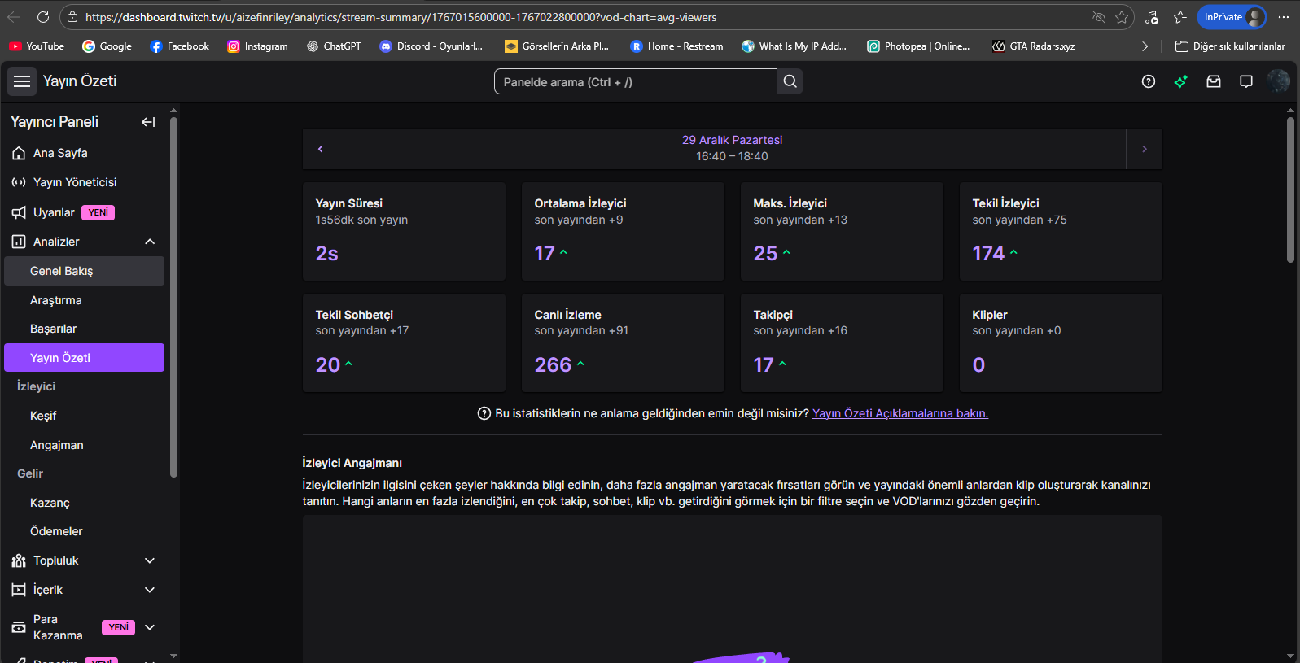Open the ChatGPT bookmark
Screen dimensions: 1300x663
pos(334,46)
